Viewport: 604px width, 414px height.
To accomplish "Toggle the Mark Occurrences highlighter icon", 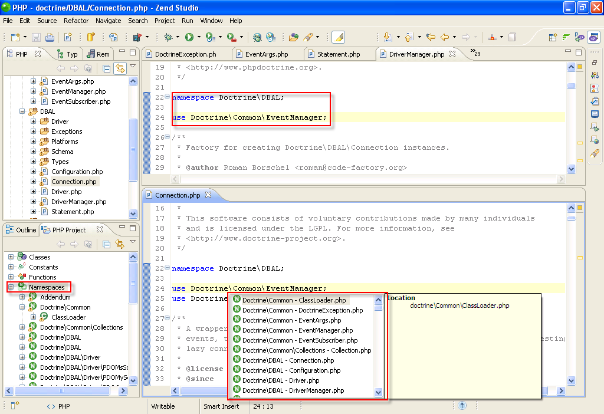I will tap(338, 37).
